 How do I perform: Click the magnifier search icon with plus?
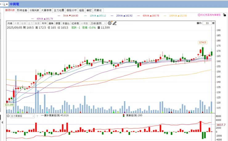point(5,4)
